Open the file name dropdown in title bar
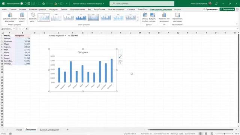The image size is (240, 135). click(103, 3)
